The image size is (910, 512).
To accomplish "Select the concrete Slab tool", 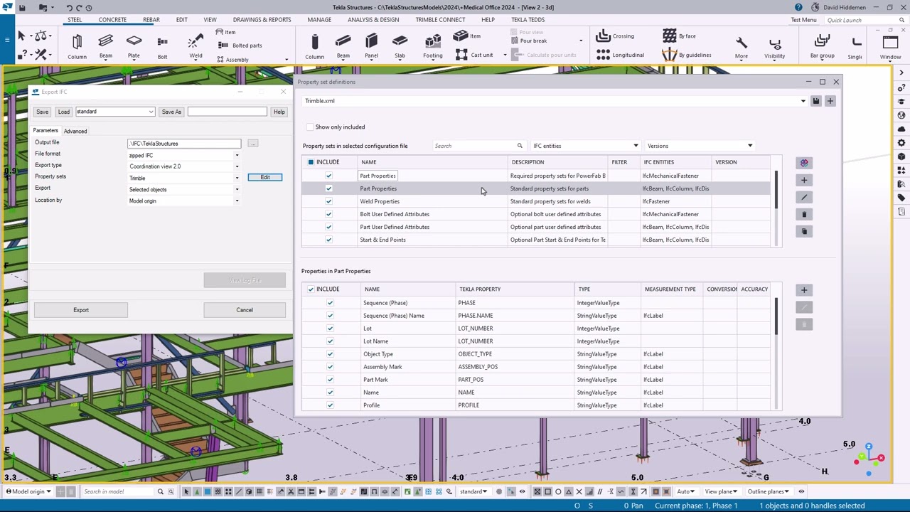I will coord(400,47).
